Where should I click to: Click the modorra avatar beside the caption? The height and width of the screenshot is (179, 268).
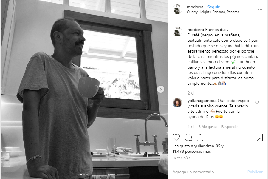click(x=177, y=32)
